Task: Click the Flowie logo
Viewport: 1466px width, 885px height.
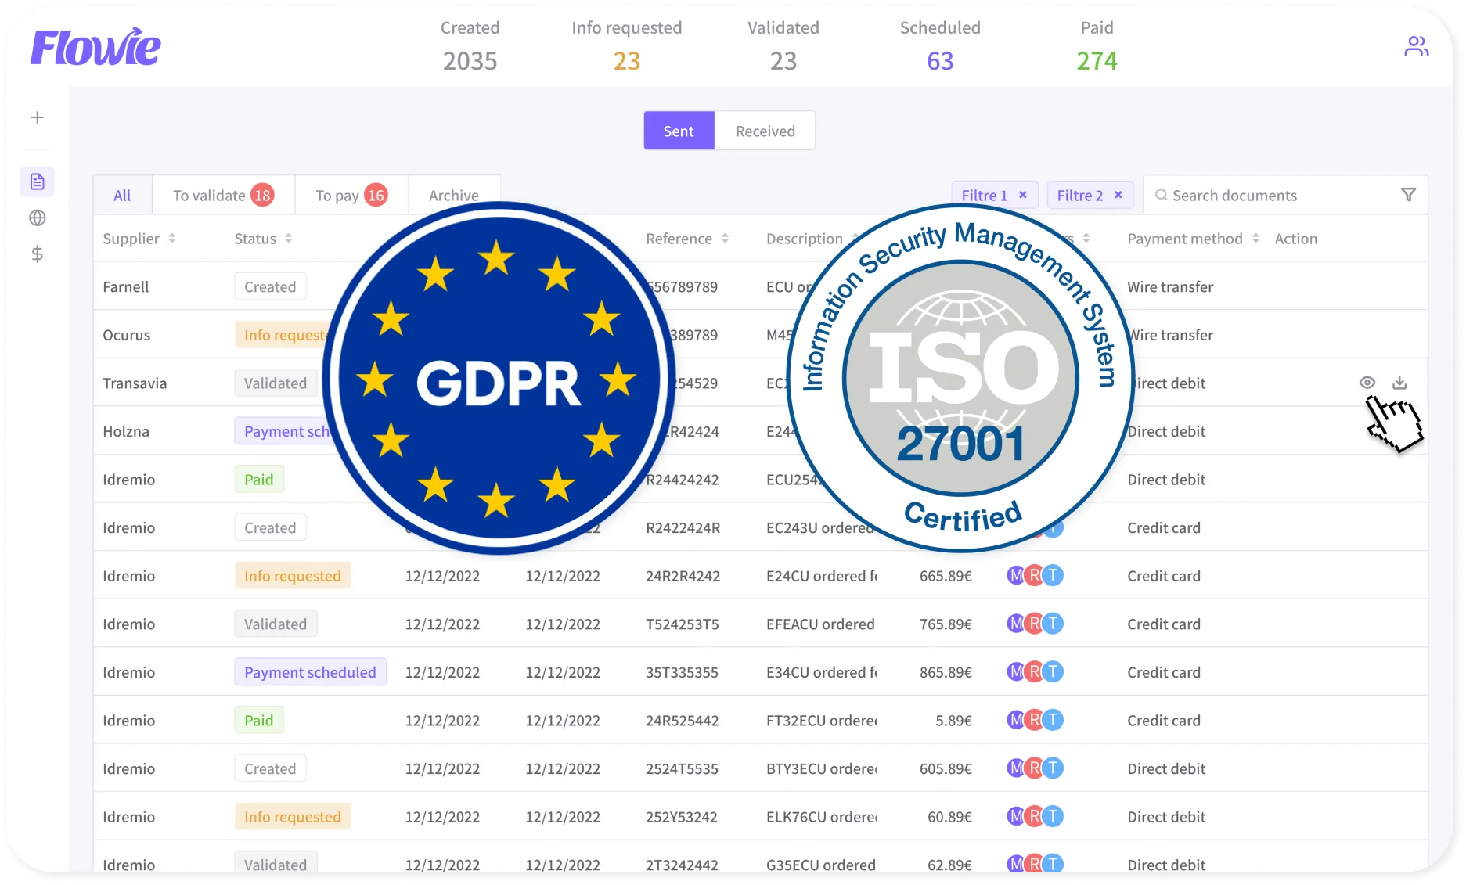Action: pos(95,47)
